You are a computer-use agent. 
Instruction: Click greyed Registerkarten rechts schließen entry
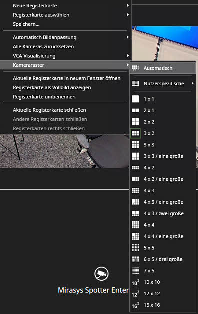pyautogui.click(x=65, y=128)
